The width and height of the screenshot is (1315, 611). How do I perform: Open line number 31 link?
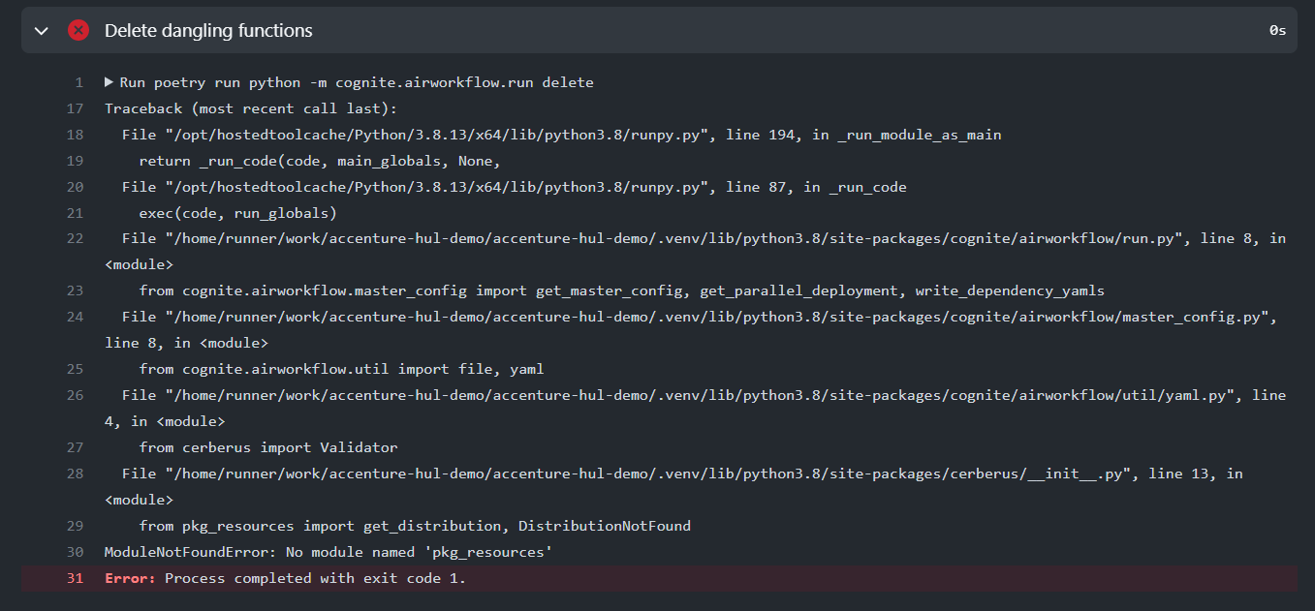click(75, 578)
